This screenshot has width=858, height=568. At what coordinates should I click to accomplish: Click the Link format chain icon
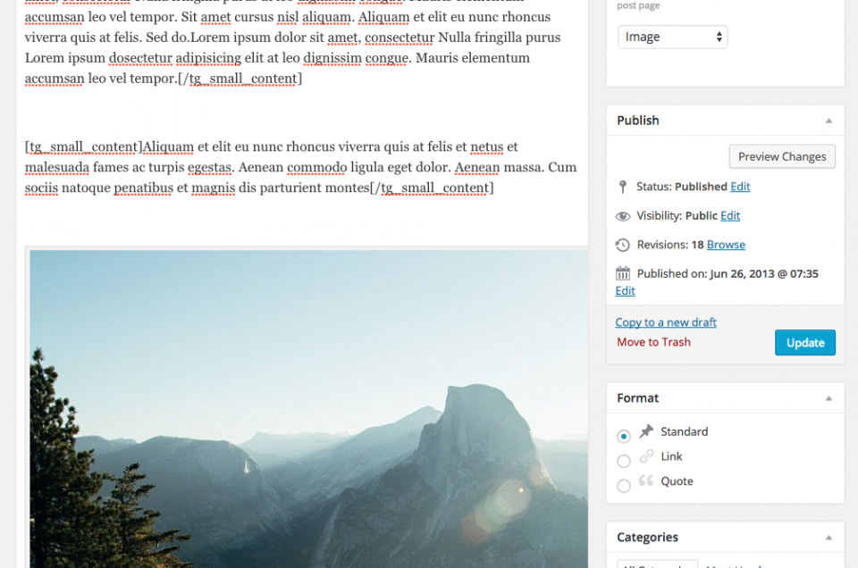(646, 456)
